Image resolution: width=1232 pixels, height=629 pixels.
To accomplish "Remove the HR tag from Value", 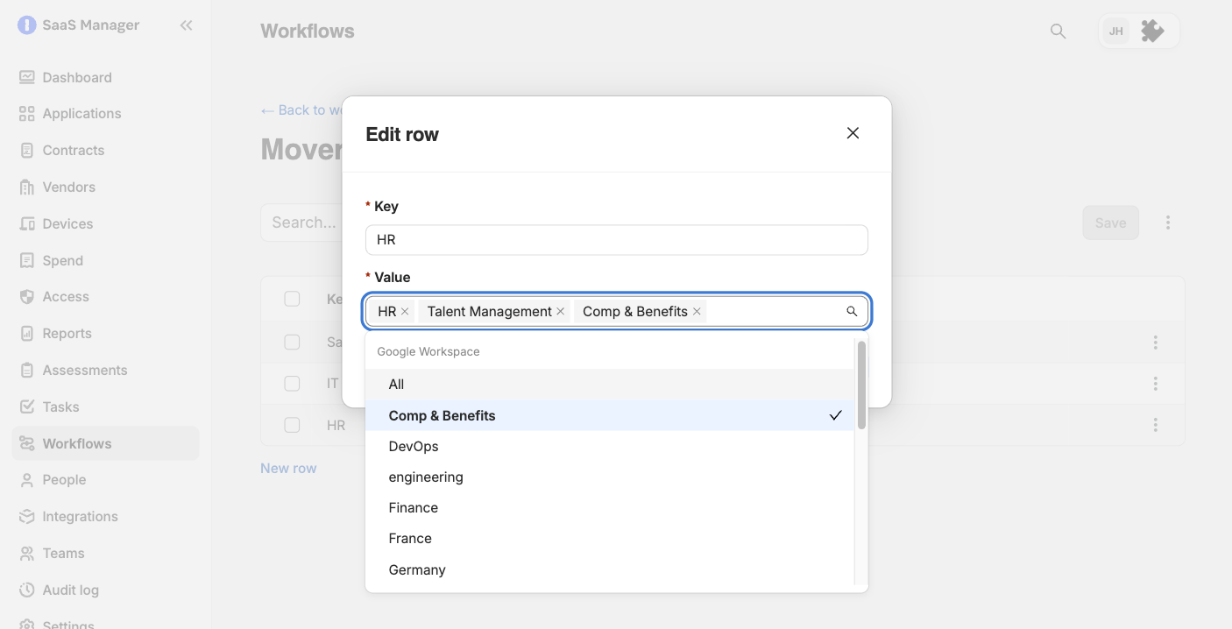I will (405, 312).
